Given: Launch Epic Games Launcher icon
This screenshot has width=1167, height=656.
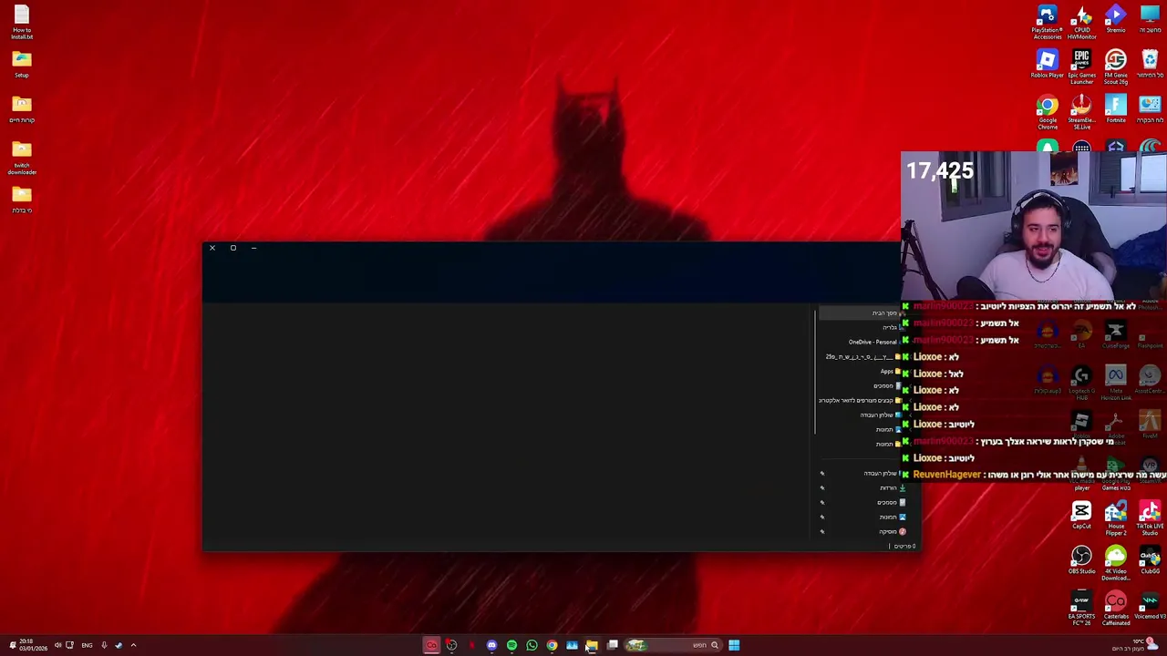Looking at the screenshot, I should click(1081, 67).
